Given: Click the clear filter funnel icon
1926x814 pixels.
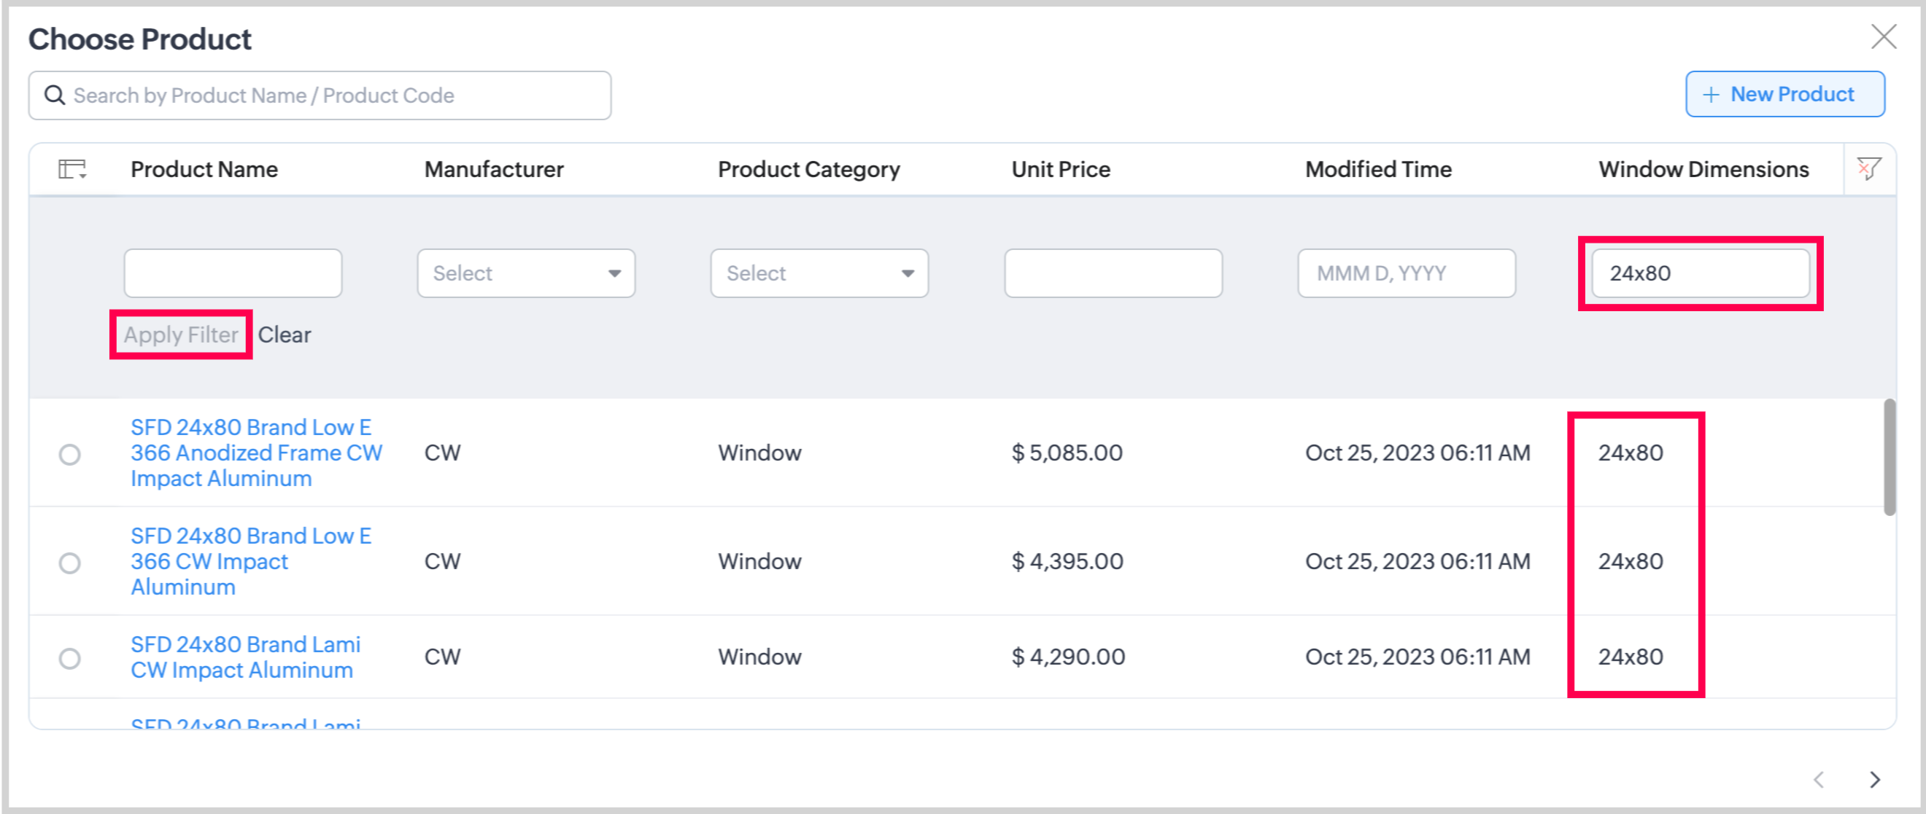Looking at the screenshot, I should point(1868,169).
